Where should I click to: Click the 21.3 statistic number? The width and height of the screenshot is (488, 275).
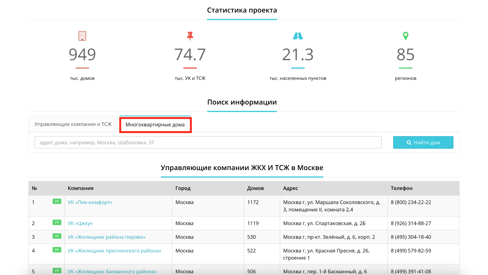[x=298, y=54]
